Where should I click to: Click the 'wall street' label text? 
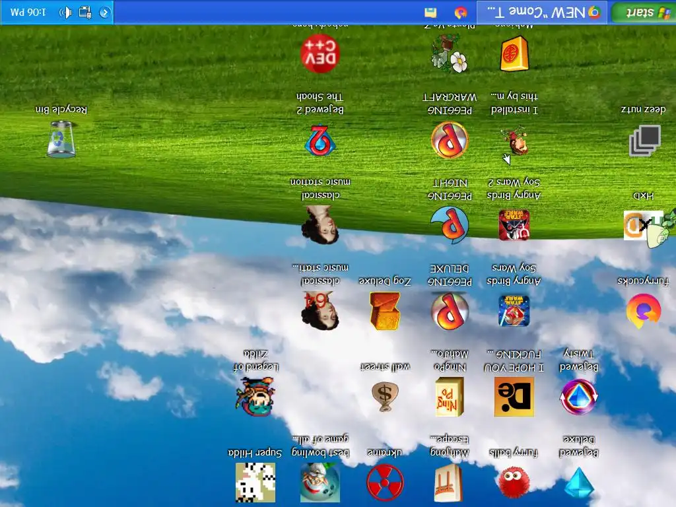385,367
